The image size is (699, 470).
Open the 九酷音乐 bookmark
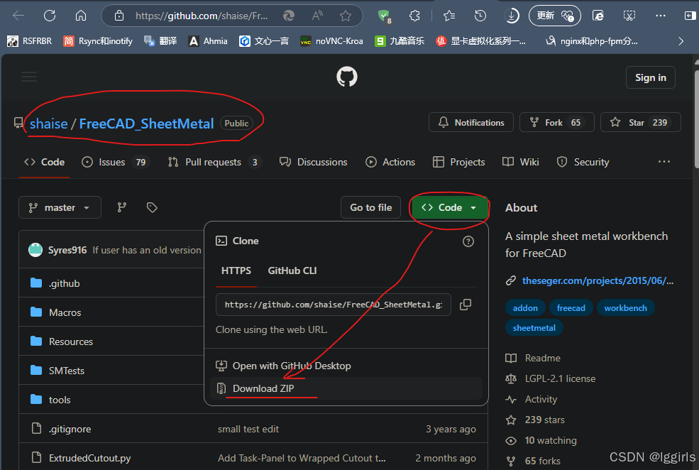click(x=400, y=41)
